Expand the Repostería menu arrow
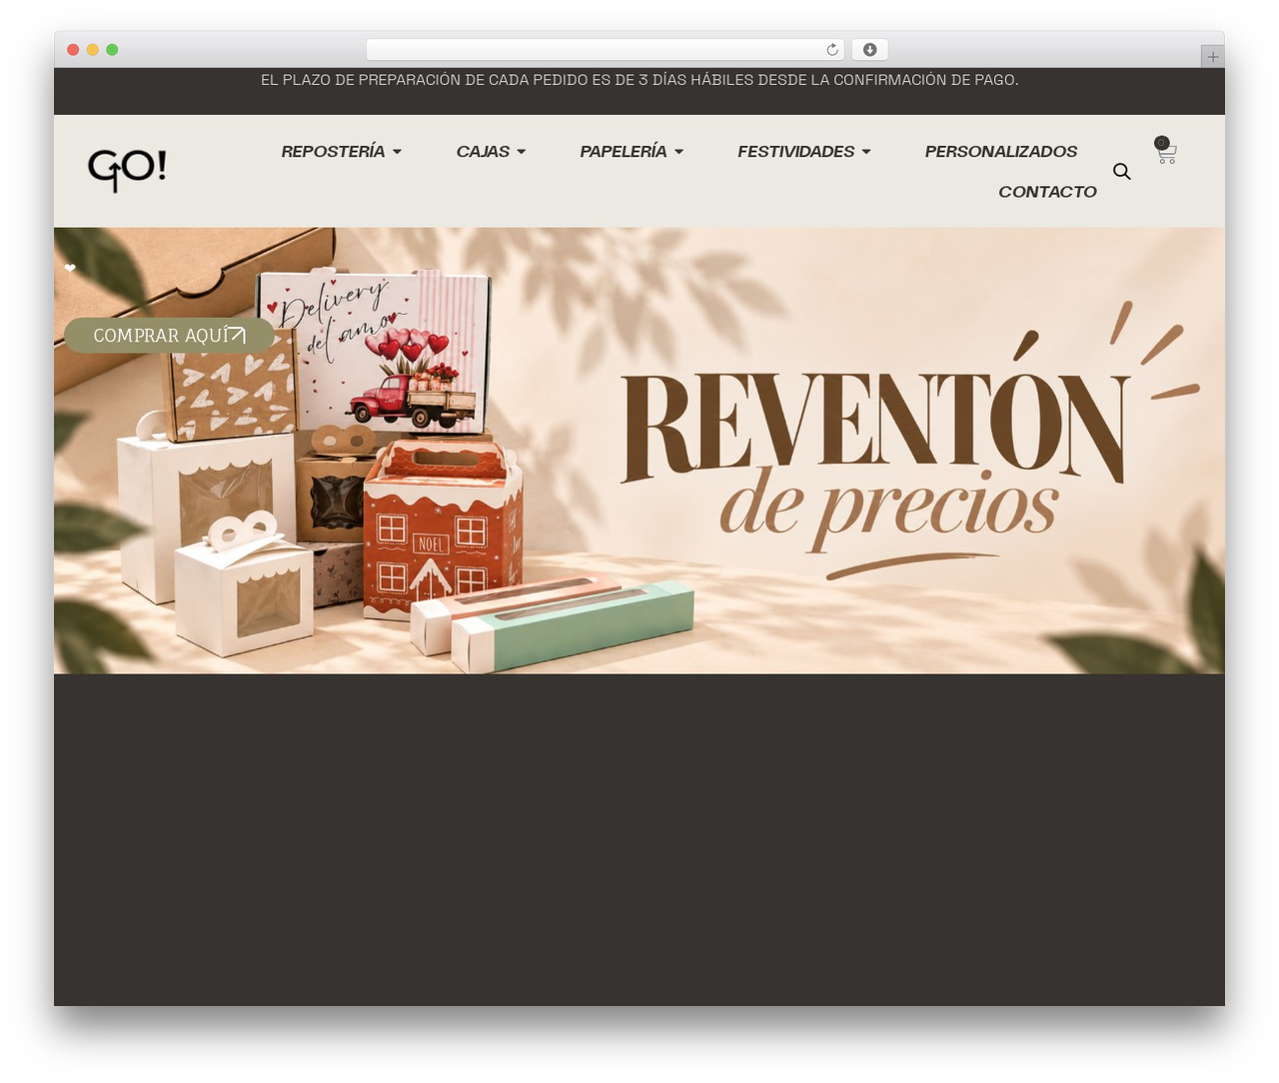1279x1083 pixels. point(397,152)
